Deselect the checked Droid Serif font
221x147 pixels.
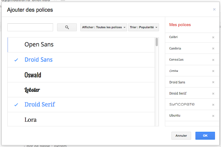(39, 104)
